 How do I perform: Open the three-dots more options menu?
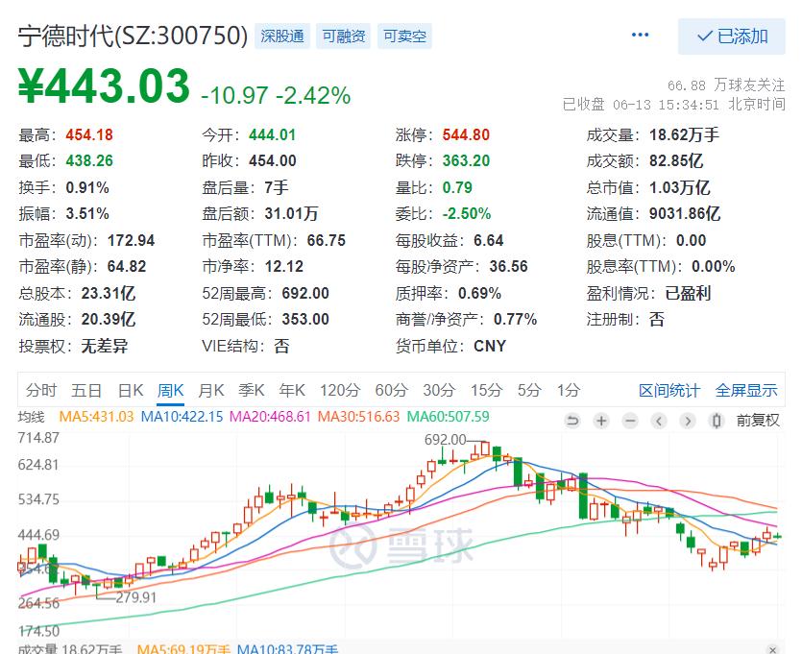click(641, 36)
